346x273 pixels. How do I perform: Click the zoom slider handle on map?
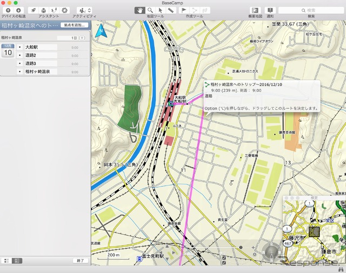coord(241,248)
